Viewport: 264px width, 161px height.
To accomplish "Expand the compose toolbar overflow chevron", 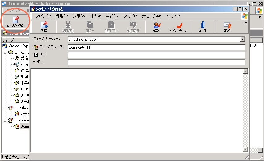I will point(246,22).
